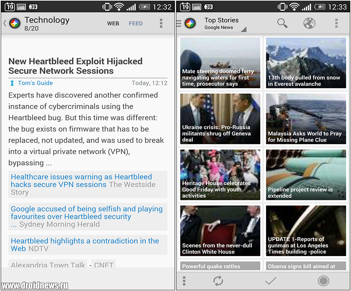Viewport: 351px width, 291px height.
Task: Toggle the circle filter icon in bottom bar
Action: (323, 281)
